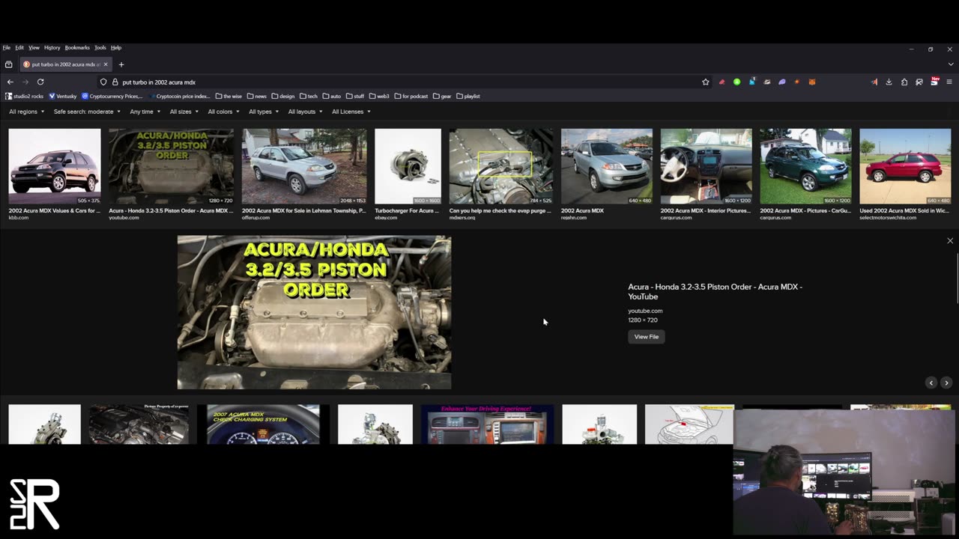Expand the All layouts filter
Viewport: 959px width, 539px height.
305,112
